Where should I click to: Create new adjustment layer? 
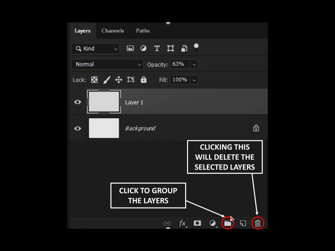213,223
